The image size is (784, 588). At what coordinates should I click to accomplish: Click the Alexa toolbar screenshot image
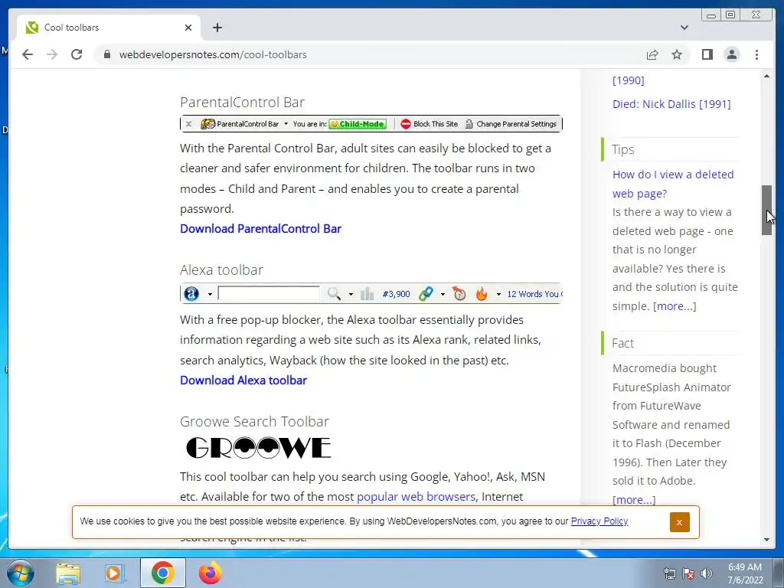(371, 293)
